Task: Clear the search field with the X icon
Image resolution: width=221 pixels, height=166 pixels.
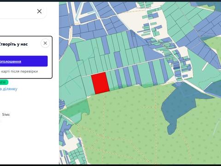Action: coord(40,11)
